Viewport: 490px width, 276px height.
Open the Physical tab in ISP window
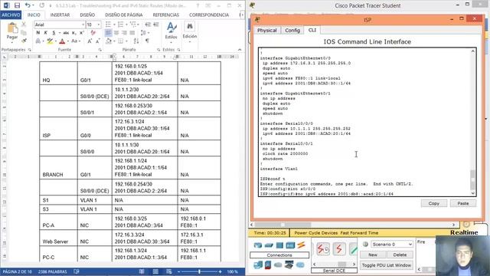point(267,30)
